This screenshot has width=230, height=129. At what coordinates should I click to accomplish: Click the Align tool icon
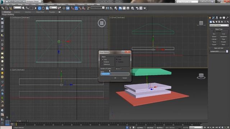click(111, 8)
